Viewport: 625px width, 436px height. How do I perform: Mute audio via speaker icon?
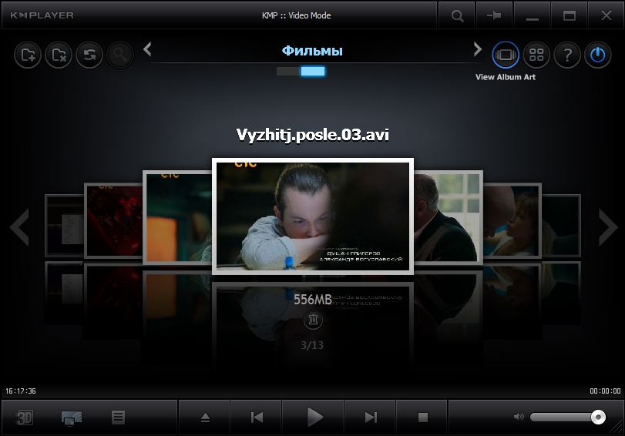[519, 417]
